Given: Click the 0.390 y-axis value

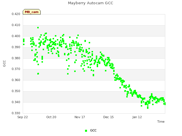Looking at the screenshot, I should [16, 47].
